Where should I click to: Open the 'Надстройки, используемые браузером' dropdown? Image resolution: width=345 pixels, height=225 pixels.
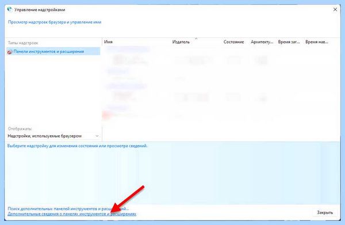click(53, 136)
